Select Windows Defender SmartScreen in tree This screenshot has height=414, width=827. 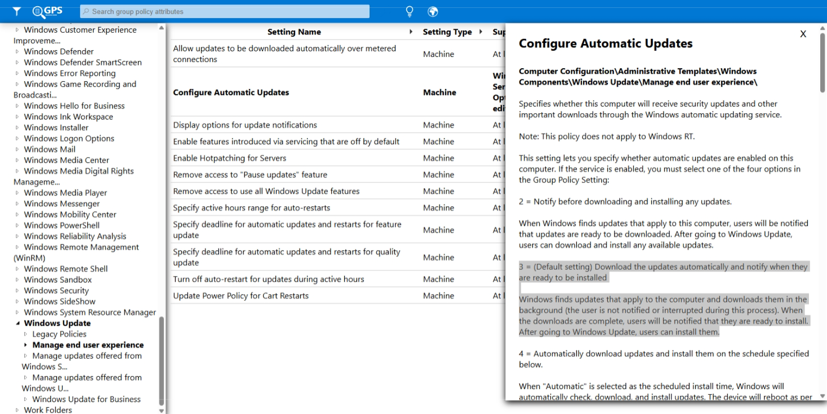pyautogui.click(x=83, y=63)
